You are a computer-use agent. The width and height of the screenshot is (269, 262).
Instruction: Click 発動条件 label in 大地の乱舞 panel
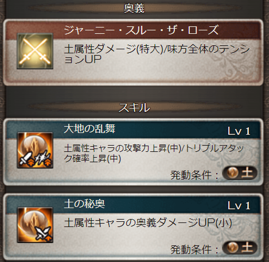[x=191, y=175]
